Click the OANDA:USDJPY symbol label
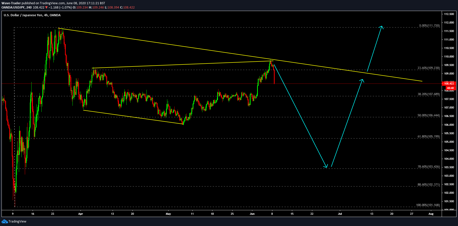 [x=13, y=7]
